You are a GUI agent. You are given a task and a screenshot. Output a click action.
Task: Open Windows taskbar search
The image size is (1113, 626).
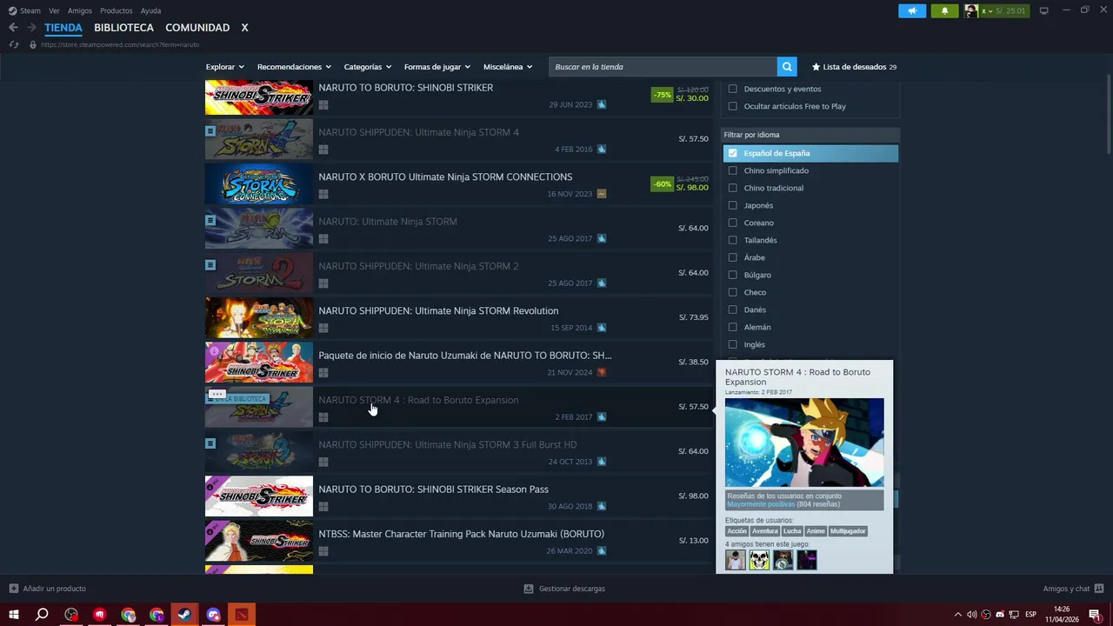click(x=42, y=615)
